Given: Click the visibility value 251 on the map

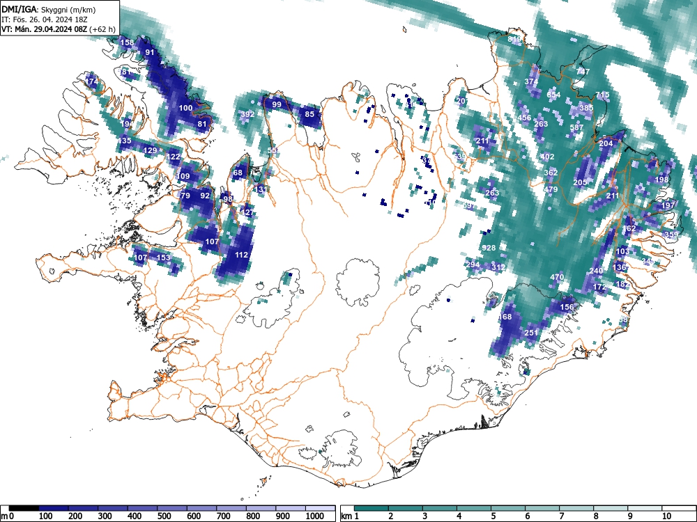Looking at the screenshot, I should (531, 333).
